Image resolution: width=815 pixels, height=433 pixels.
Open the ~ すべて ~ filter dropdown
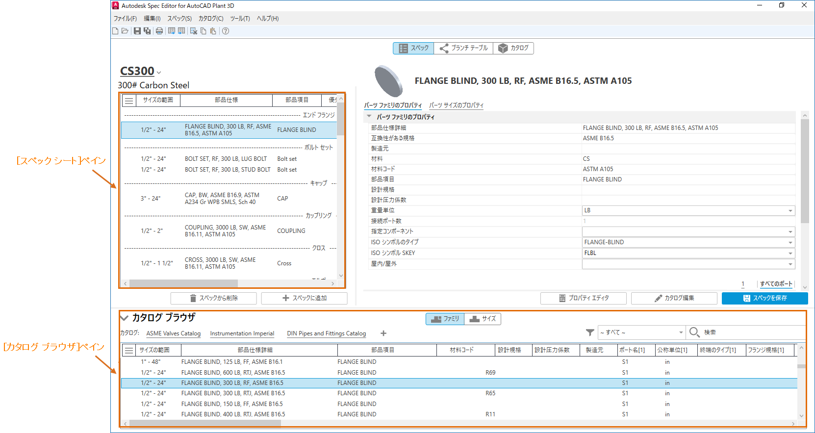coord(641,332)
